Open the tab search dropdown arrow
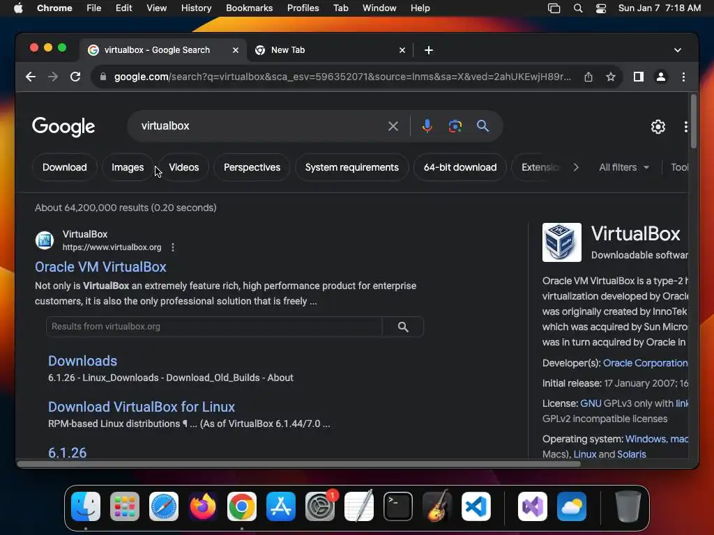The height and width of the screenshot is (535, 714). pyautogui.click(x=678, y=50)
